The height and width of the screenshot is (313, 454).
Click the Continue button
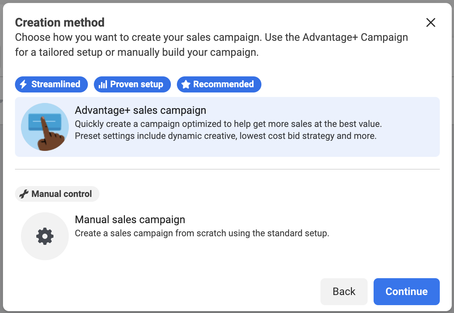407,291
